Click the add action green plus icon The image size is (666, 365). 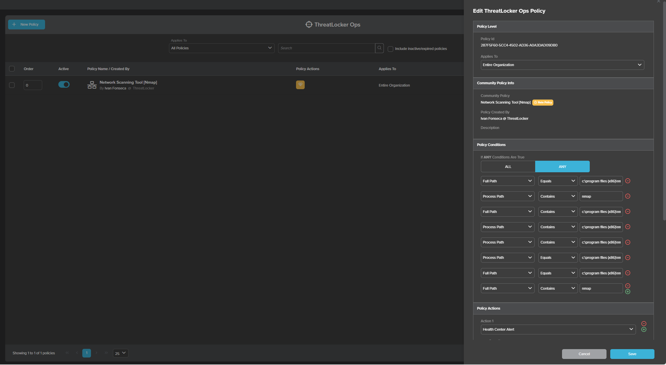click(x=644, y=329)
